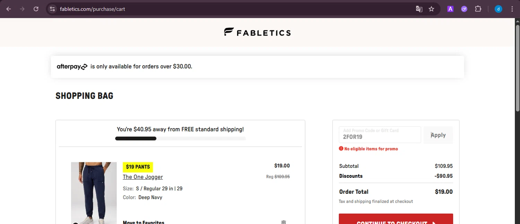Open The One Jogger product link
The image size is (520, 224).
pos(143,177)
